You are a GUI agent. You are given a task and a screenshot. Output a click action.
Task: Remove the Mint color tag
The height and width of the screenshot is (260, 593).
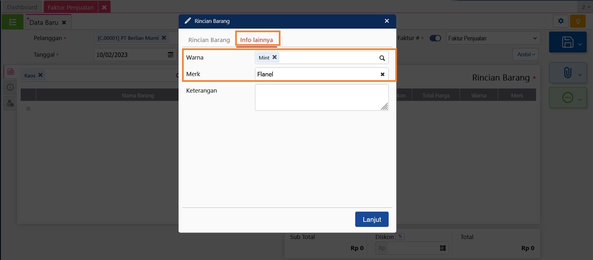coord(274,57)
